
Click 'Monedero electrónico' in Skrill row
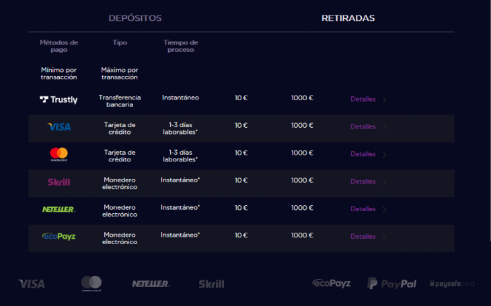(x=120, y=184)
